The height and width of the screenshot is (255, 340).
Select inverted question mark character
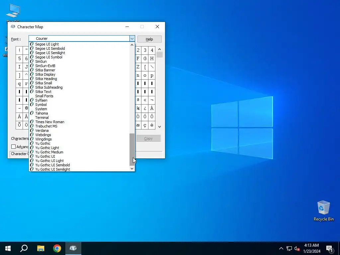[145, 108]
